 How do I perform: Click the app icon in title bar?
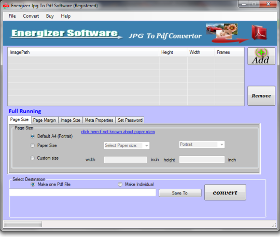[6, 6]
